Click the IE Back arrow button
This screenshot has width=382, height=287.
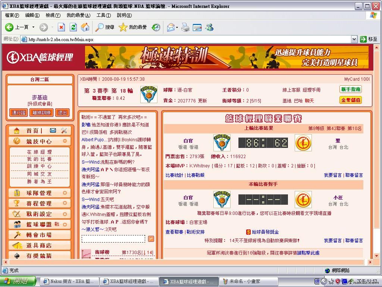9,27
